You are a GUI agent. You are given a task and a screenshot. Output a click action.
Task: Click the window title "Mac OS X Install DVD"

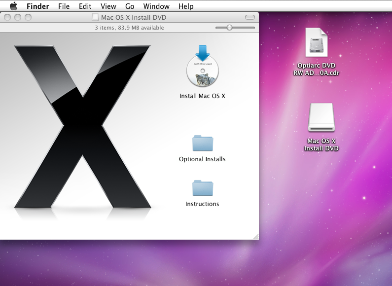point(134,17)
